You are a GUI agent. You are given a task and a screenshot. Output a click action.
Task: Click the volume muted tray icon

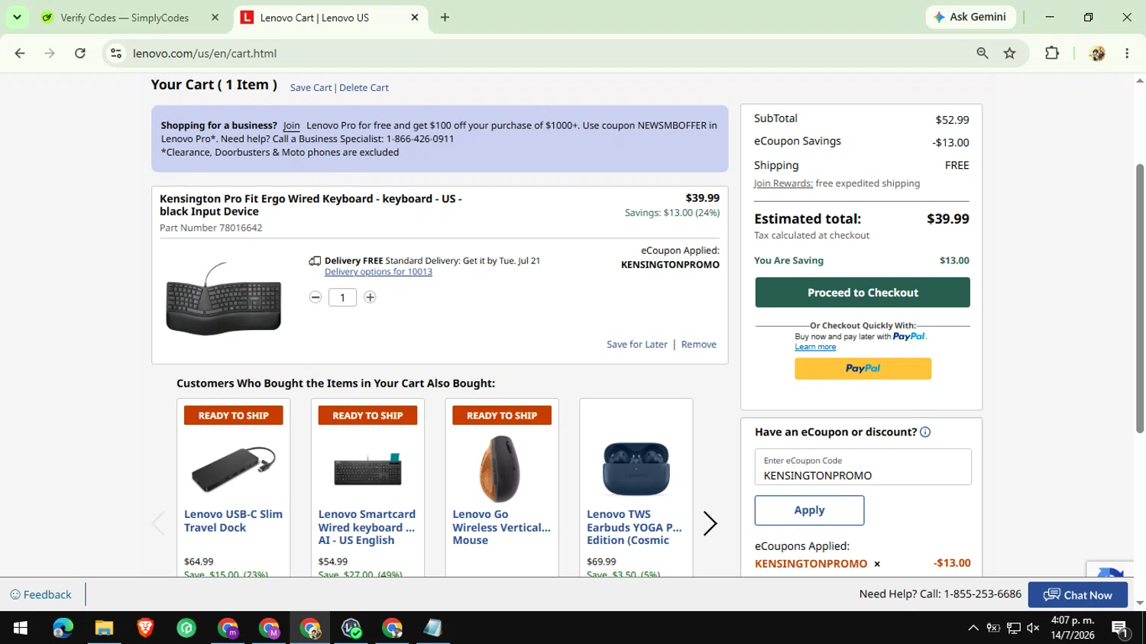coord(1033,628)
